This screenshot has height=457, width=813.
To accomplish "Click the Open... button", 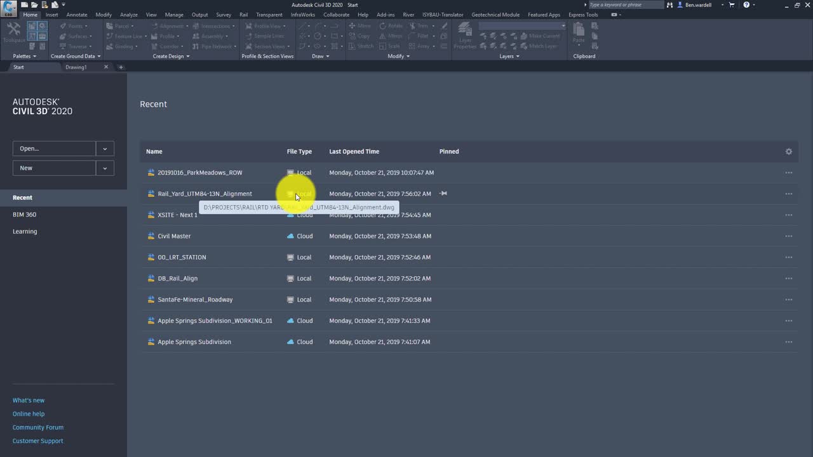I will [x=54, y=149].
